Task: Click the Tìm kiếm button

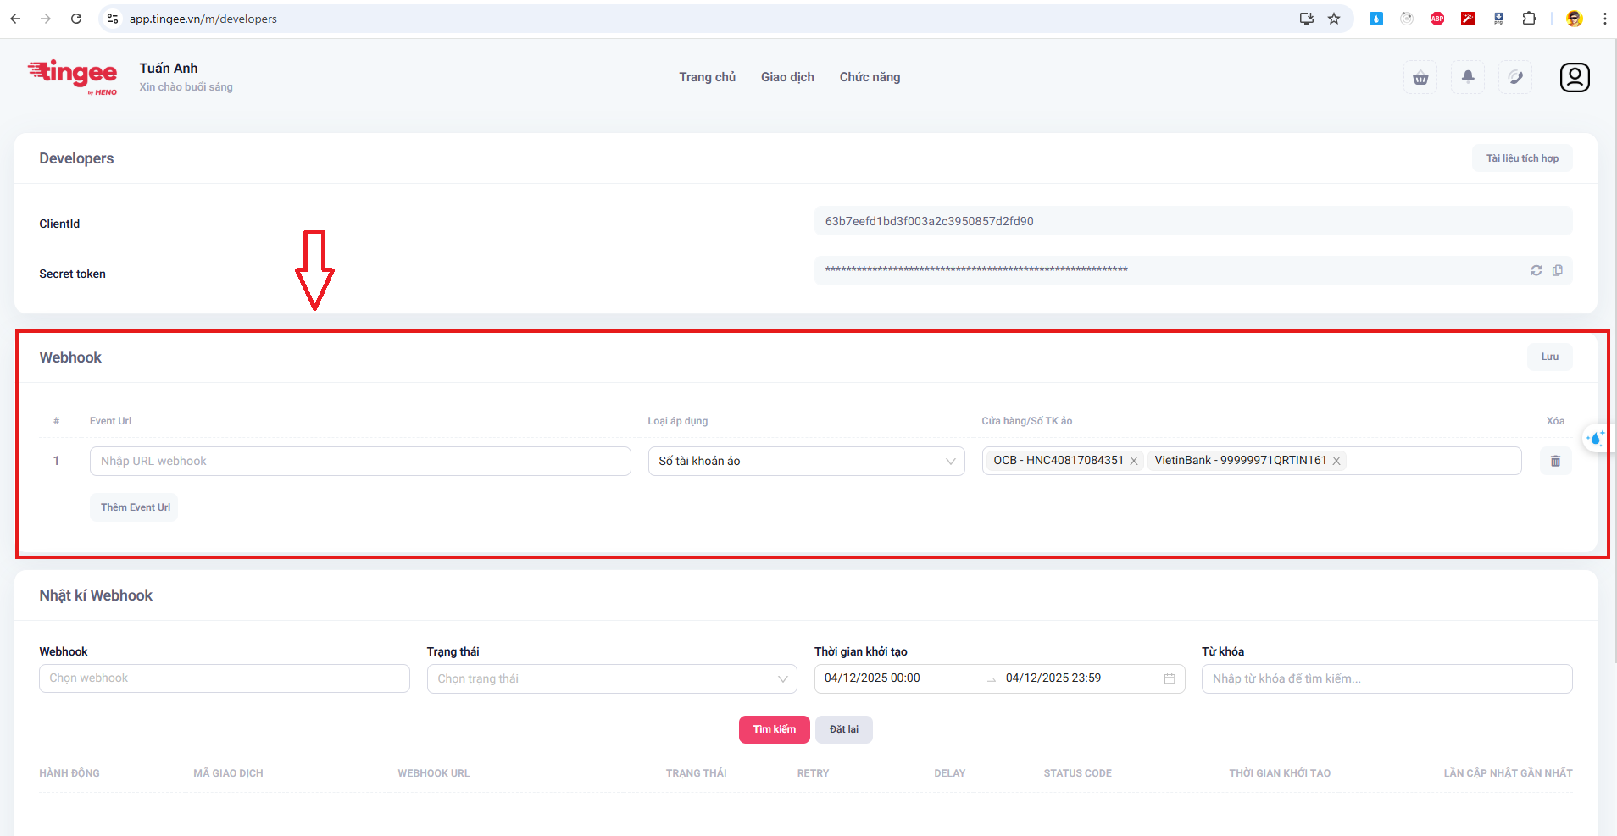Action: [774, 729]
